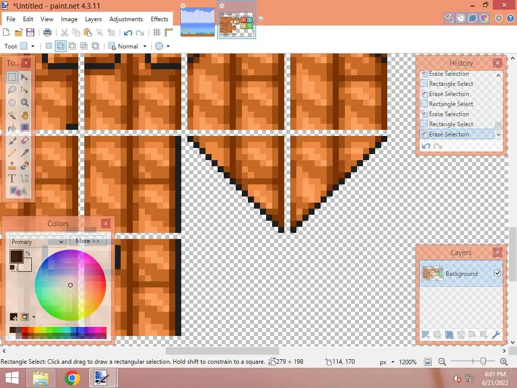Viewport: 517px width, 388px height.
Task: Open Google Chrome from the taskbar
Action: pos(72,378)
